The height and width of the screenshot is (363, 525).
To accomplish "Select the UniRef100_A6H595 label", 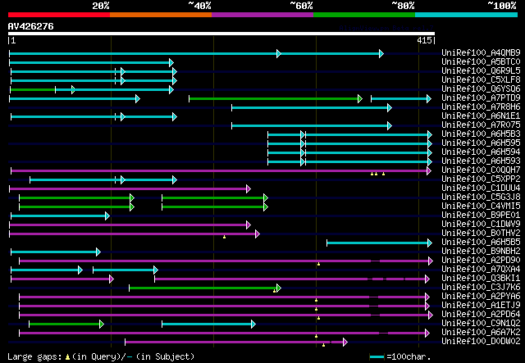I will (x=481, y=143).
